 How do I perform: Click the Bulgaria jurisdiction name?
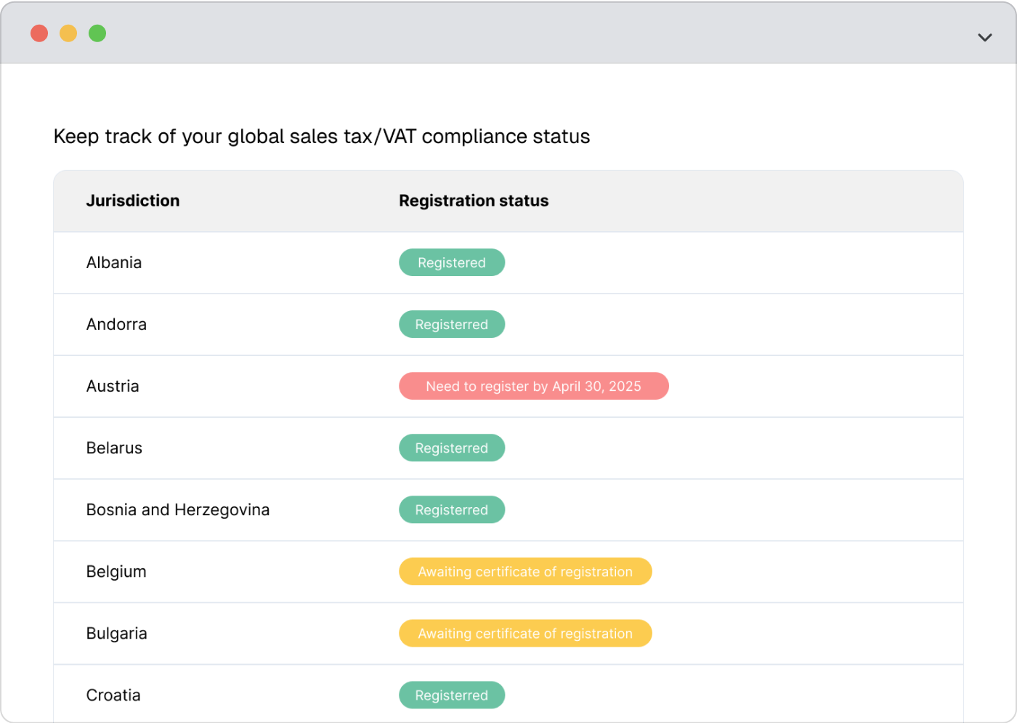[x=116, y=633]
